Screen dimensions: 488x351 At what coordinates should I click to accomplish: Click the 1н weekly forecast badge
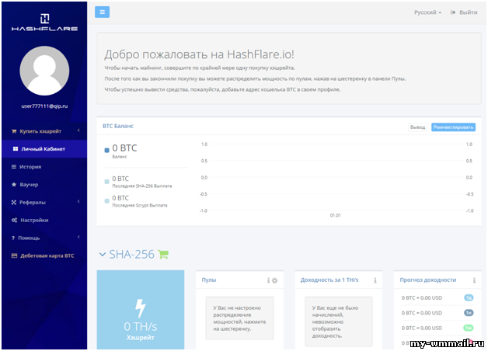469,313
